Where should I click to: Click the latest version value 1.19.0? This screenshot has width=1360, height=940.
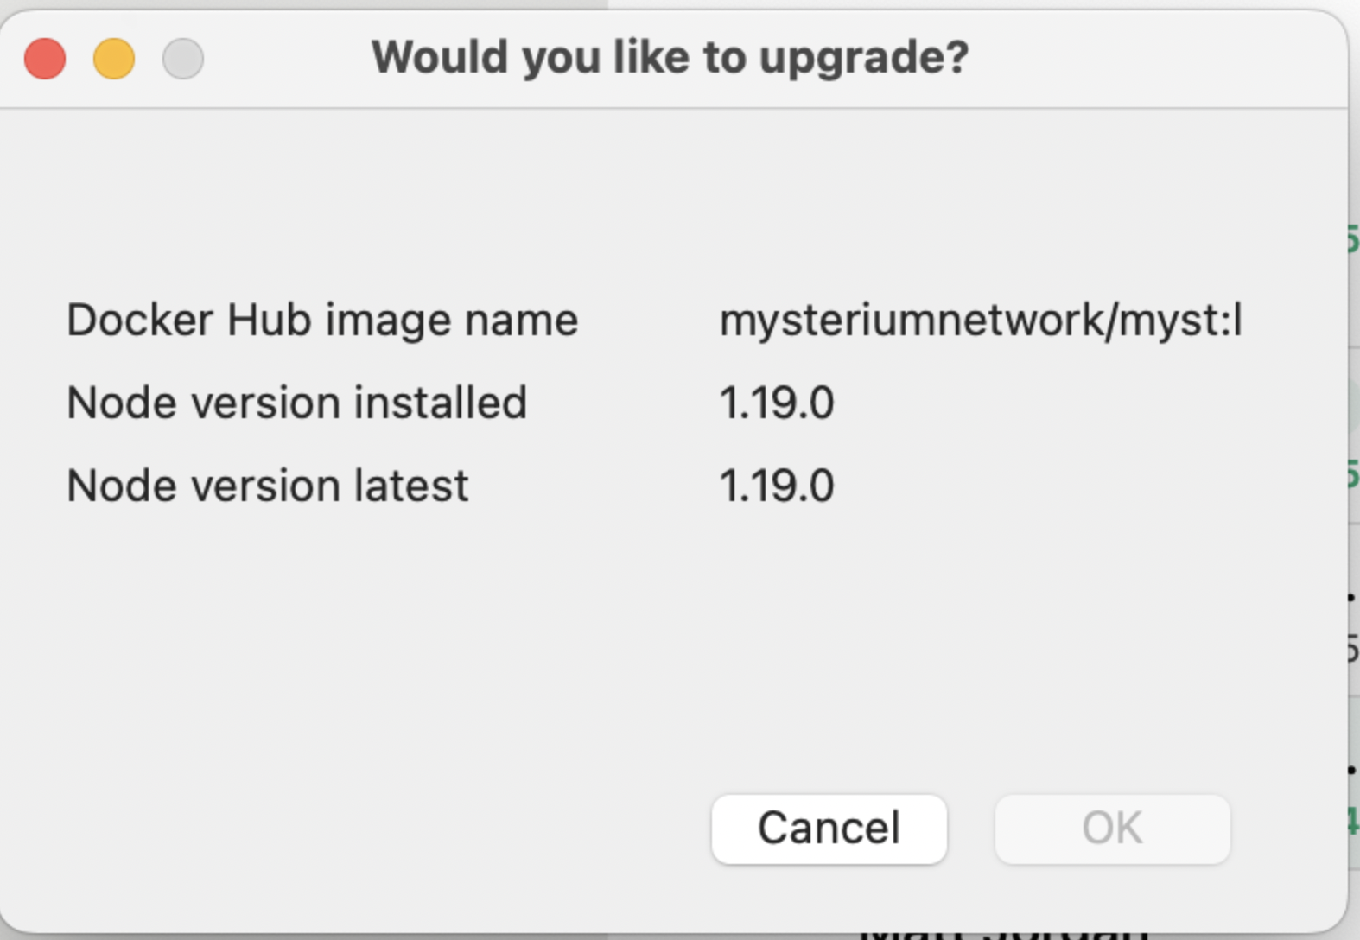click(x=776, y=485)
